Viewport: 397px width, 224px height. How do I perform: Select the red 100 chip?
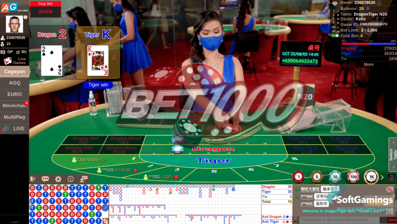point(353,177)
